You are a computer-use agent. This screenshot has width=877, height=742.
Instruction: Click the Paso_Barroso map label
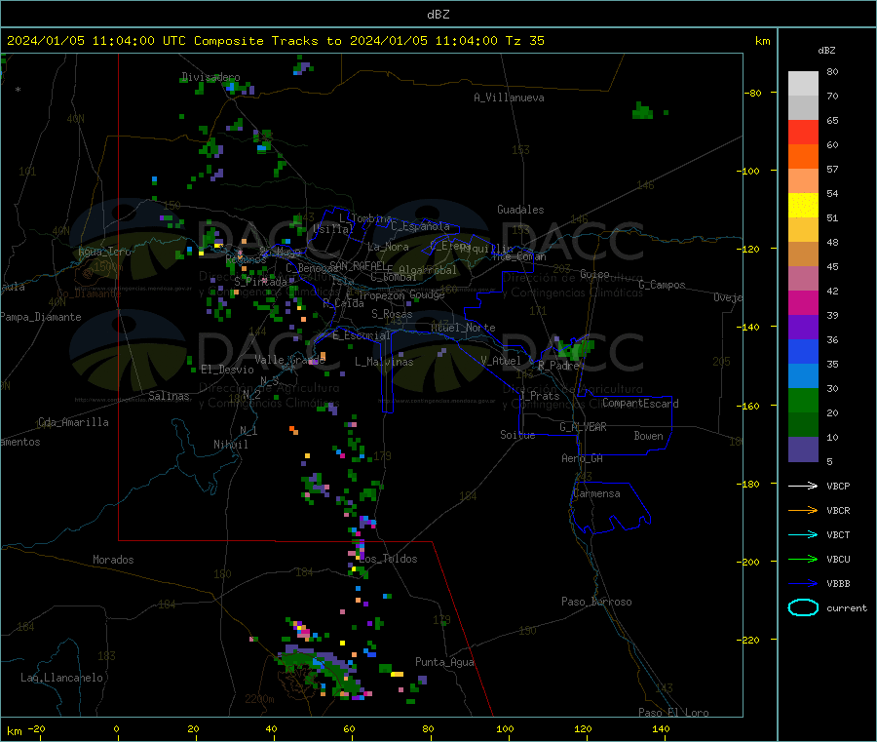[x=596, y=602]
